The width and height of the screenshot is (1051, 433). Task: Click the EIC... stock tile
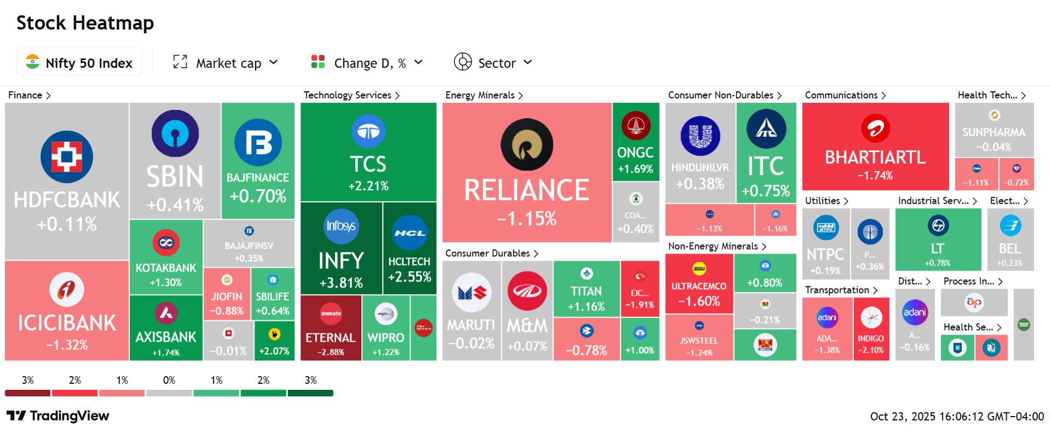coord(640,289)
